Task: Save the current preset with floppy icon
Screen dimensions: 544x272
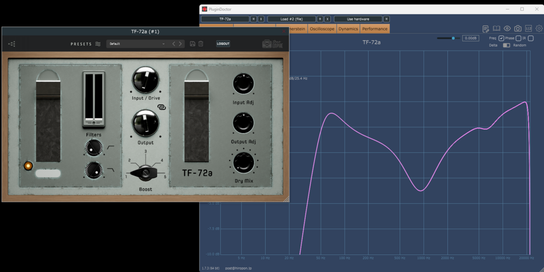Action: 192,43
